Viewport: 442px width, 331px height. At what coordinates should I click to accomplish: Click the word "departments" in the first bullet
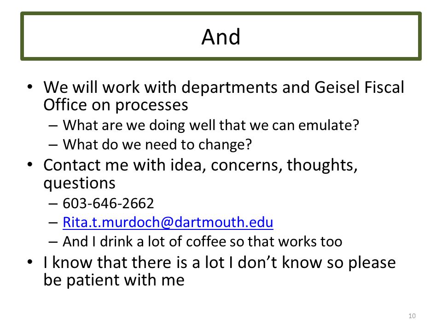[229, 87]
